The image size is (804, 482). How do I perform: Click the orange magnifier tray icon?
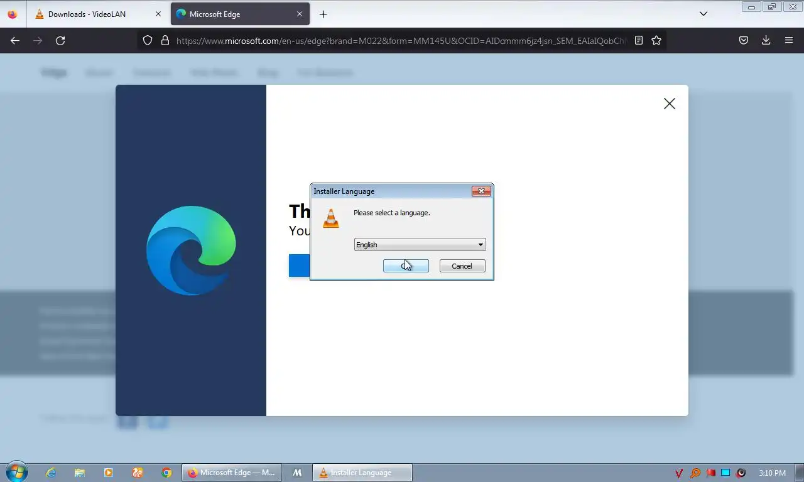coord(695,473)
